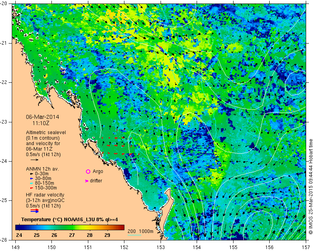Click the 'HF radar velocity' label
The image size is (314, 251).
pos(45,195)
